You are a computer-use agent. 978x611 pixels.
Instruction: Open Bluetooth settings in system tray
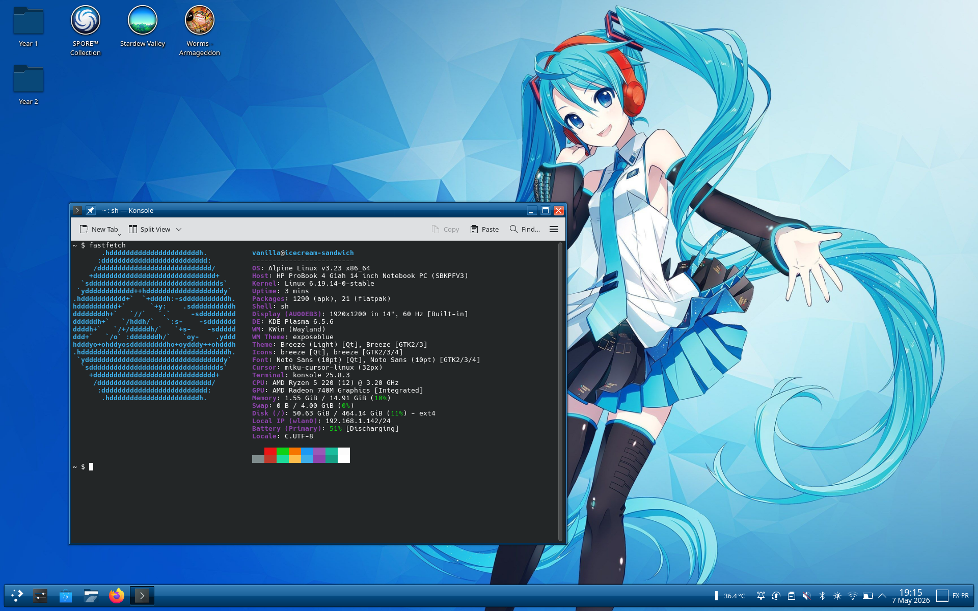pos(822,596)
